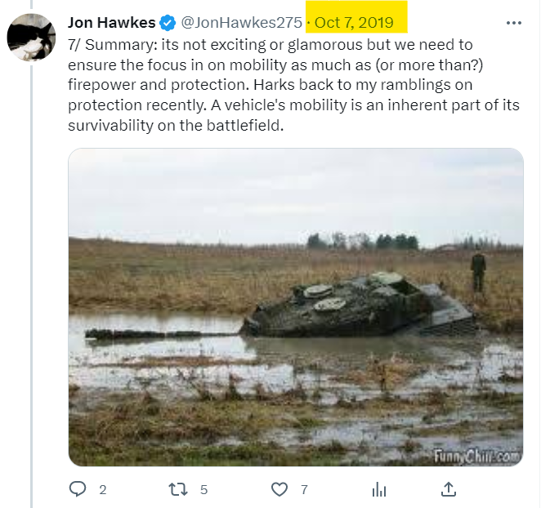Reply using the speech bubble icon
541x508 pixels.
(78, 489)
